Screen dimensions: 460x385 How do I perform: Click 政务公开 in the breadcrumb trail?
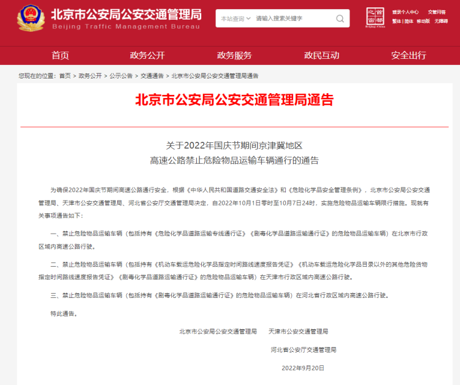click(x=90, y=76)
